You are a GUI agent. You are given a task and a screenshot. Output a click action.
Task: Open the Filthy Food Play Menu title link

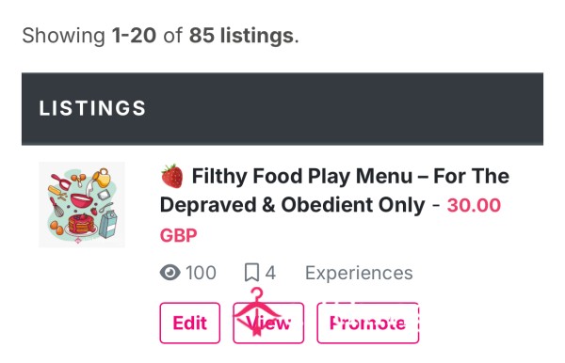coord(334,191)
